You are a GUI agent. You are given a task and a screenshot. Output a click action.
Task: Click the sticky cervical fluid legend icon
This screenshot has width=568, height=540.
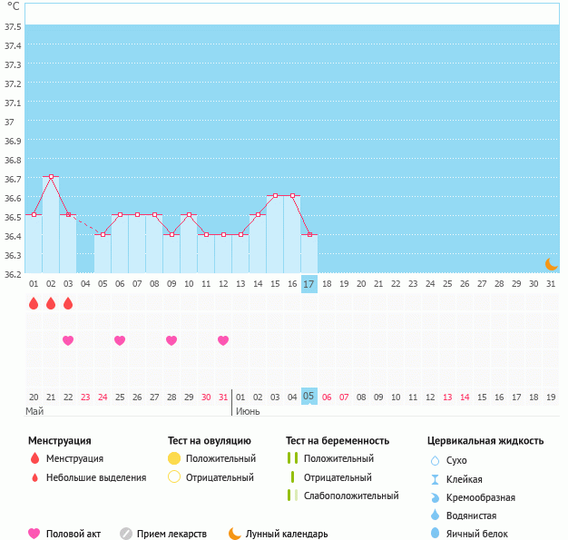tap(435, 479)
